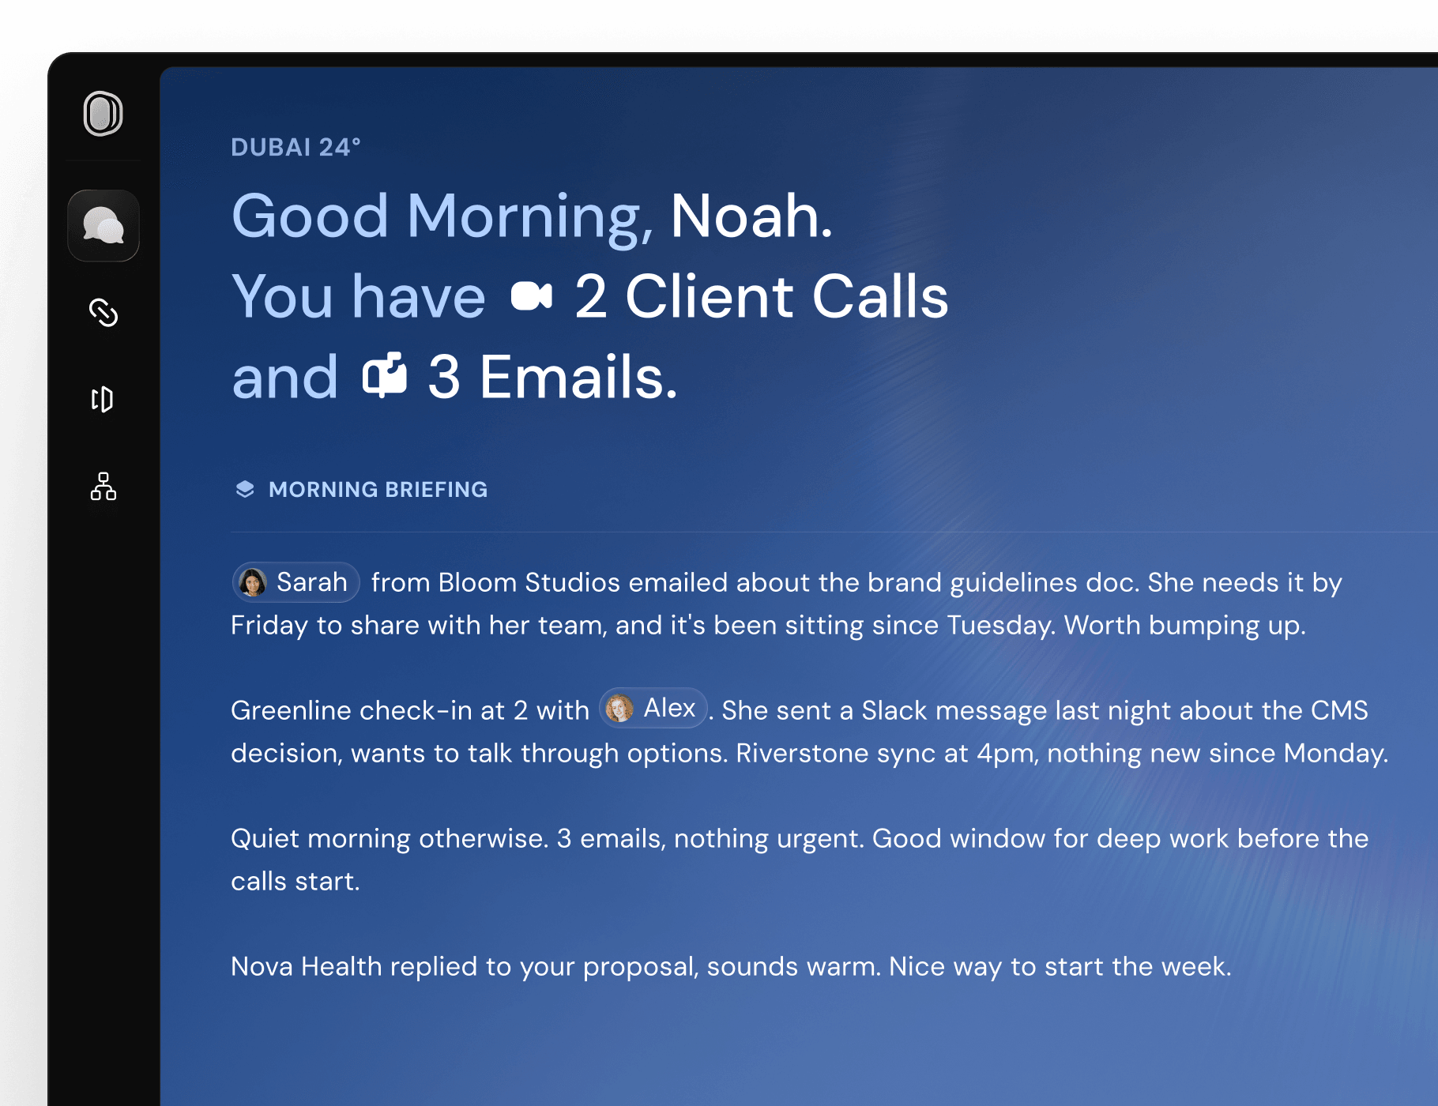Open the chat bubbles sidebar view
Viewport: 1438px width, 1106px height.
coord(103,226)
